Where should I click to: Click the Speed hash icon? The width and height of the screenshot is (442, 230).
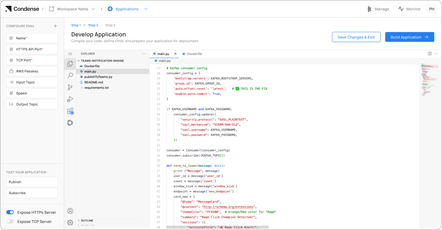11,93
